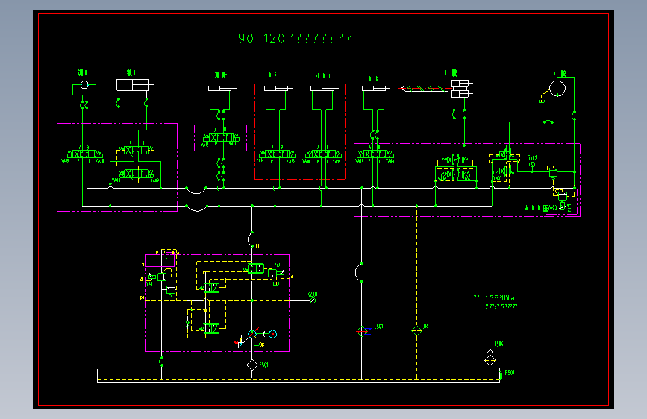The width and height of the screenshot is (647, 419).
Task: Select the G502 label text
Action: 532,158
